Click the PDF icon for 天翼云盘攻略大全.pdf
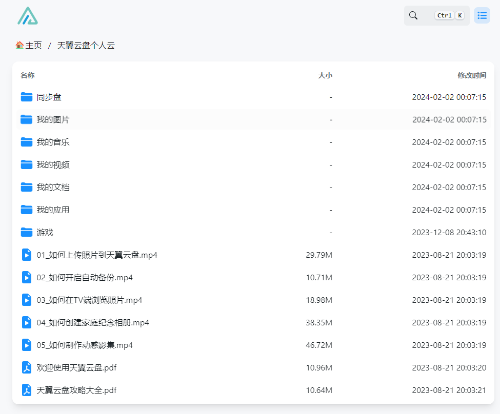Viewport: 500px width, 414px height. click(27, 390)
